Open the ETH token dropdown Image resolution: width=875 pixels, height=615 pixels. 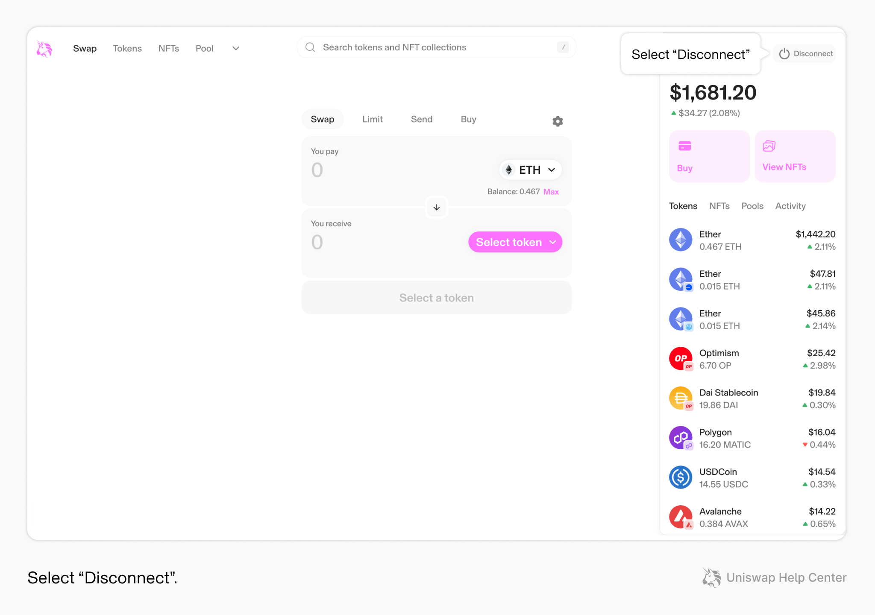pyautogui.click(x=530, y=170)
